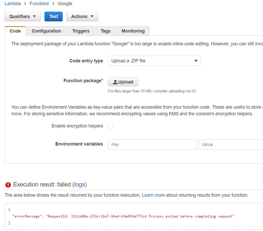Follow Learn more link about returning results

pyautogui.click(x=153, y=195)
